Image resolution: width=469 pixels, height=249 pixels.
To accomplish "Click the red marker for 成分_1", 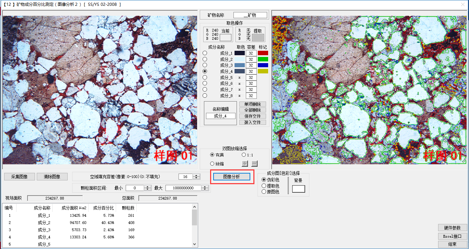I will click(263, 53).
